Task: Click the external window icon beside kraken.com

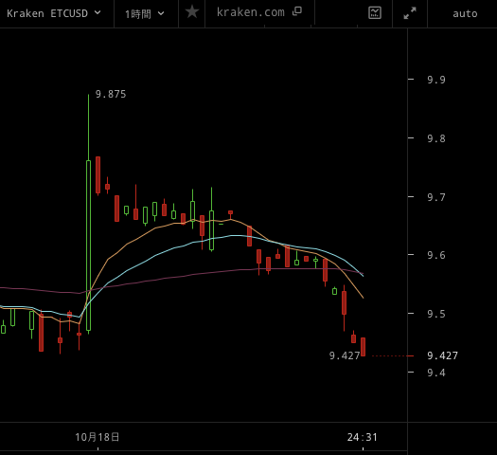Action: pos(297,11)
